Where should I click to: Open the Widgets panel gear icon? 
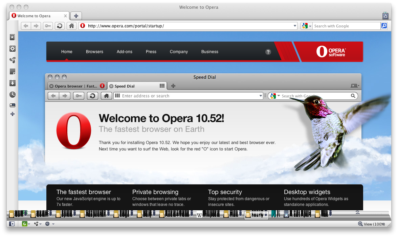coord(12,49)
